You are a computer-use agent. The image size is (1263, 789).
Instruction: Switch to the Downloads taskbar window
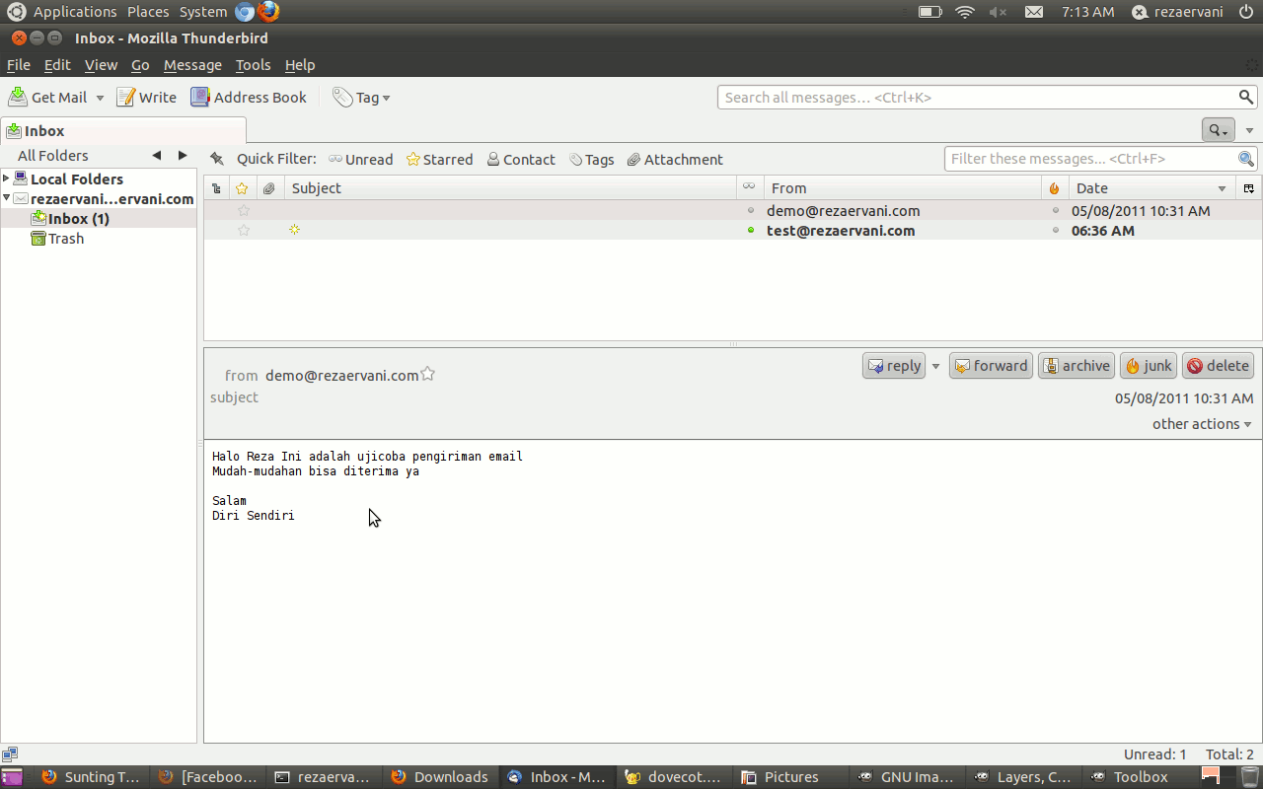tap(439, 777)
